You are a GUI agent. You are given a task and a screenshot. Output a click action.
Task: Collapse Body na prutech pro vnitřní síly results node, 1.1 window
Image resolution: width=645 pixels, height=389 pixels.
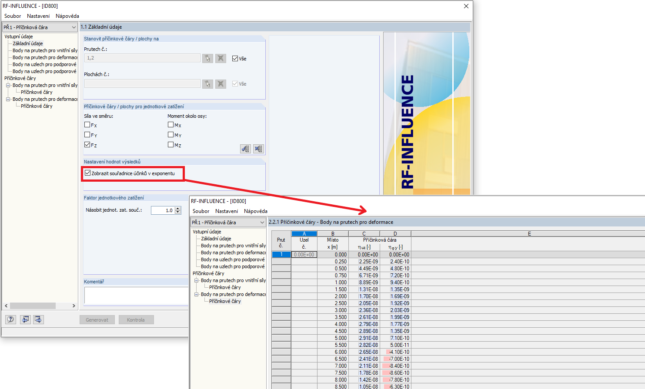pos(8,85)
